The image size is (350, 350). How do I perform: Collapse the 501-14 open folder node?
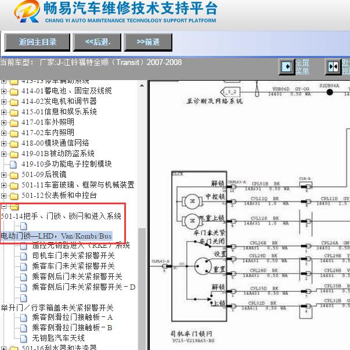[x=3, y=206]
